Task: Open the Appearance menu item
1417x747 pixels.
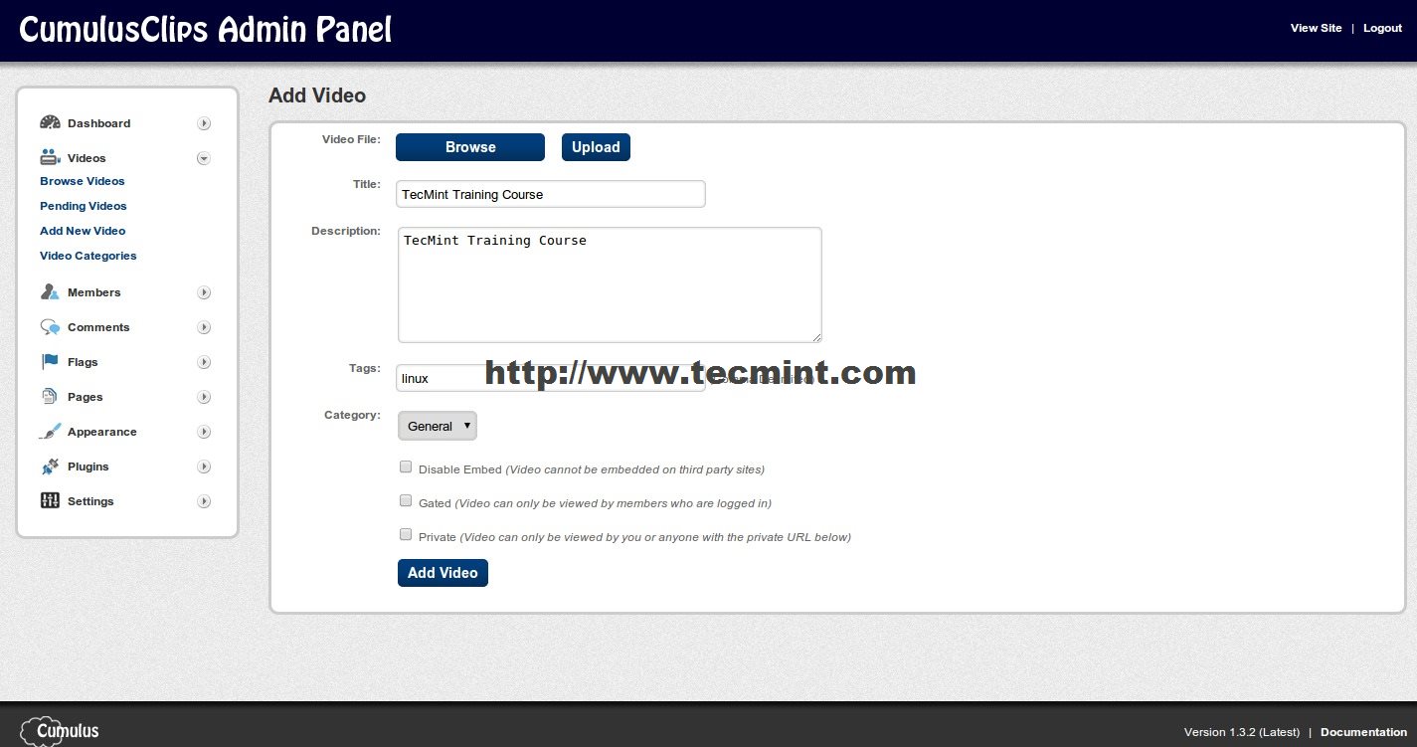Action: point(102,432)
